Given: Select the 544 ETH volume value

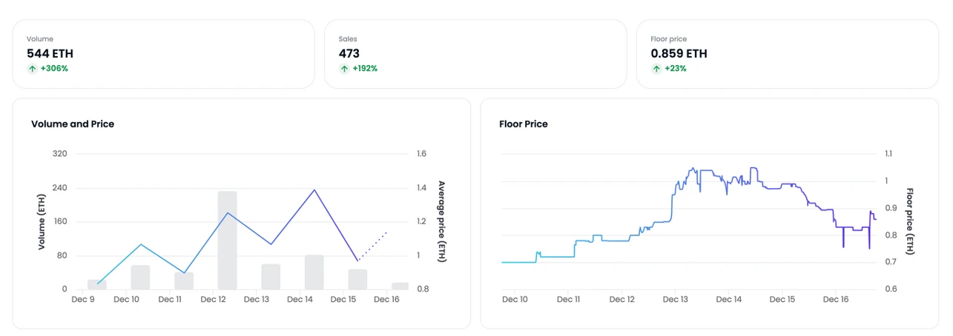Looking at the screenshot, I should [50, 53].
